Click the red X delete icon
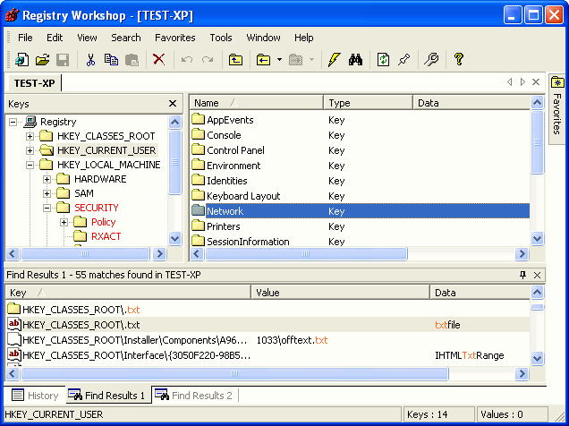The image size is (569, 426). (x=158, y=59)
